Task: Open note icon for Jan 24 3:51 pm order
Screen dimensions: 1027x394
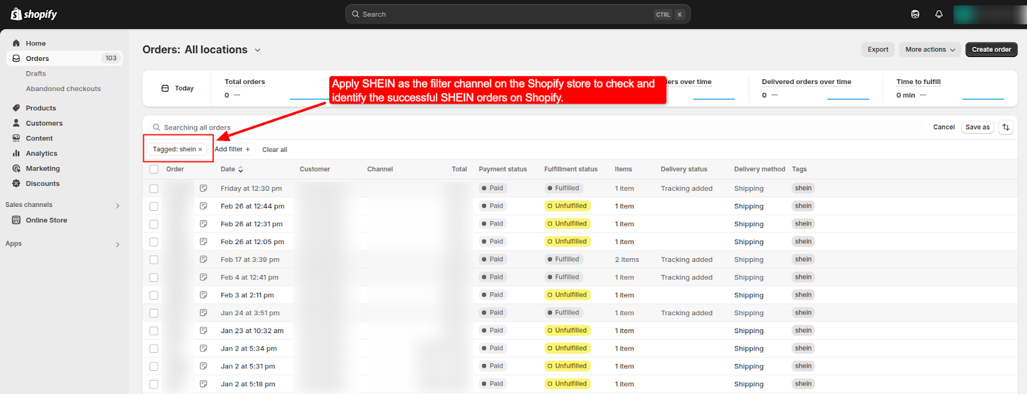Action: tap(203, 313)
